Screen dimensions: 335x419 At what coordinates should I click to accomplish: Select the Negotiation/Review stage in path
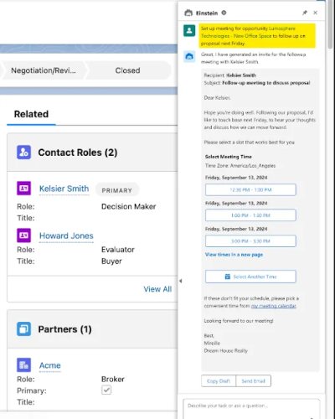pyautogui.click(x=44, y=70)
